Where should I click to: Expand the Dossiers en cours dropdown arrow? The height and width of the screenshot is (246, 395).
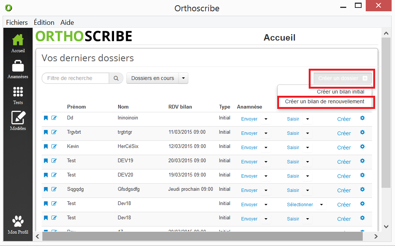pyautogui.click(x=183, y=78)
